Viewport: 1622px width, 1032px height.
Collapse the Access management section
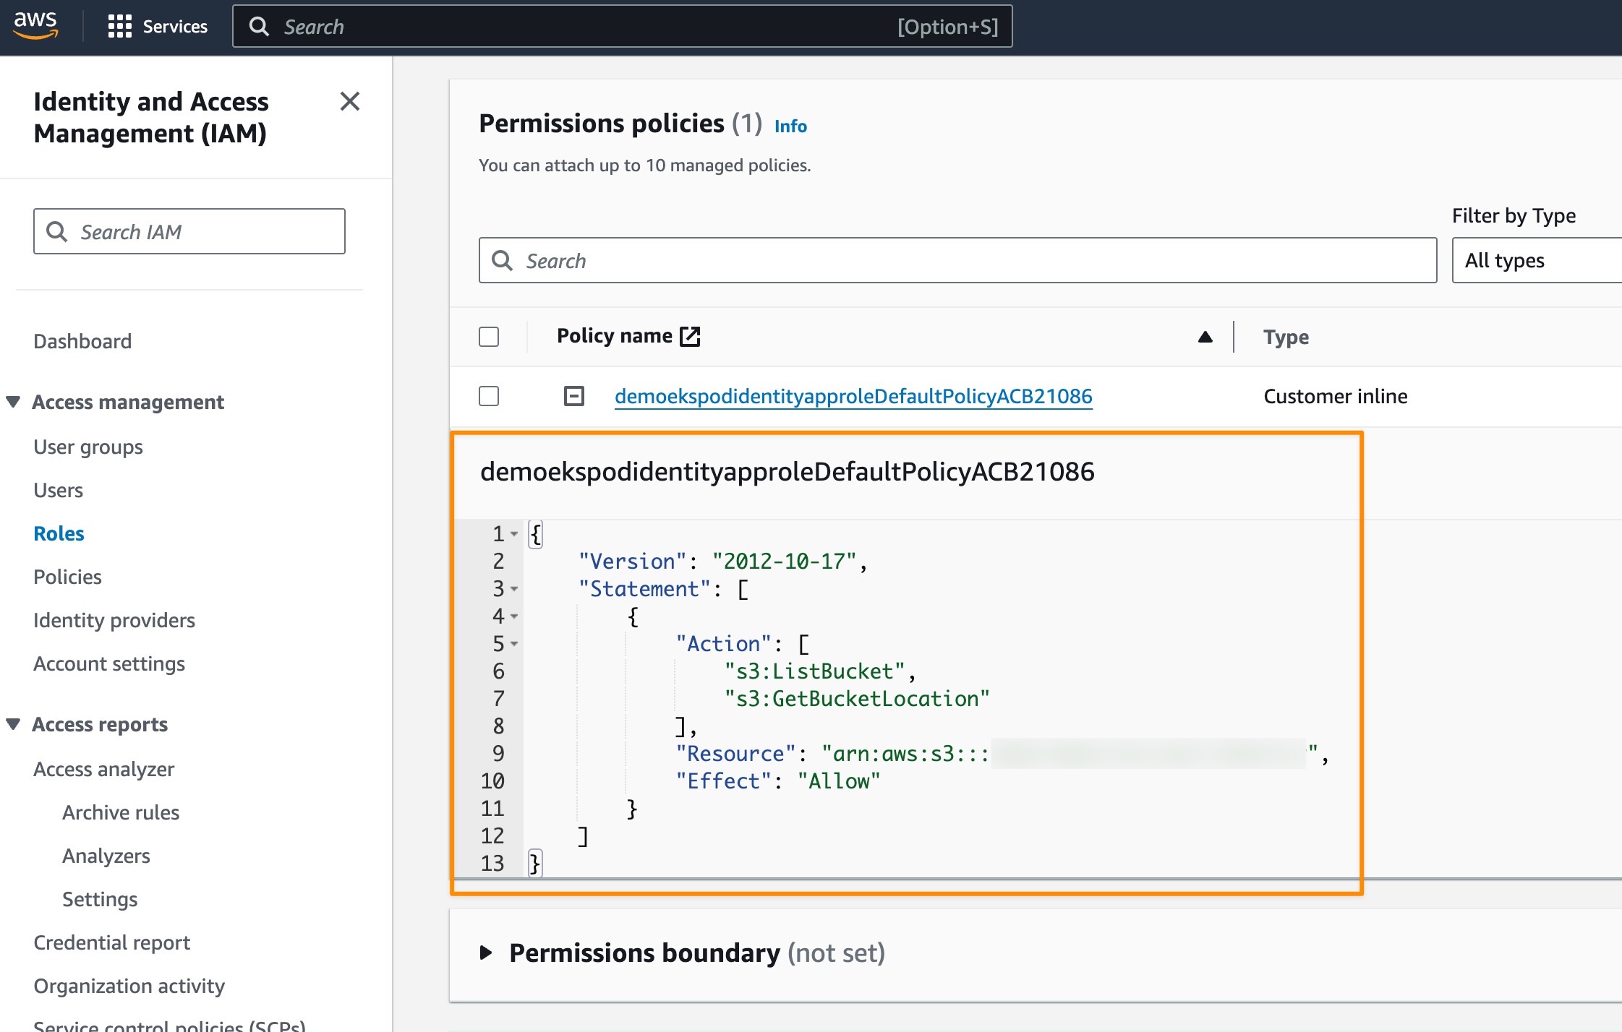(x=13, y=401)
